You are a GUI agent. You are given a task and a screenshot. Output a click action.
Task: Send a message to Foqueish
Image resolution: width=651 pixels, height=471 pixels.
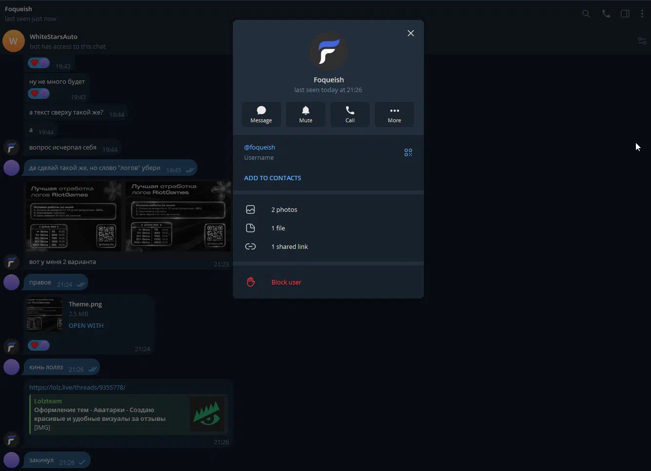(261, 114)
